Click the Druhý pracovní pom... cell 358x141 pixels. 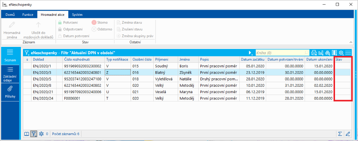[219, 79]
